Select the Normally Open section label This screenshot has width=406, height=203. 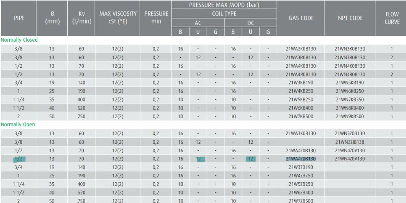pyautogui.click(x=18, y=125)
